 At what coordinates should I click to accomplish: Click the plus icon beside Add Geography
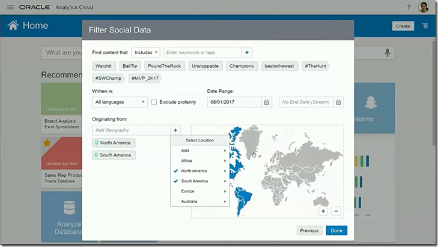pos(175,130)
